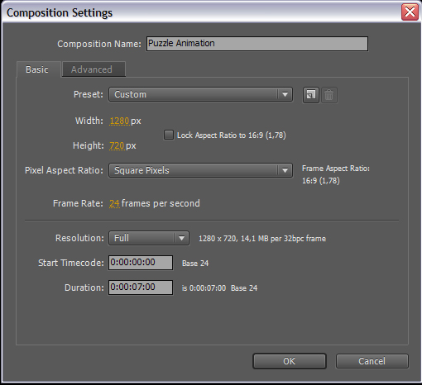
Task: Click the Height value 720
Action: click(x=117, y=145)
